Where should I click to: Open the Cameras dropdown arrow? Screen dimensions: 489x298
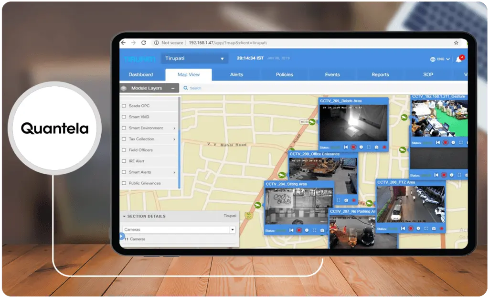pos(233,229)
